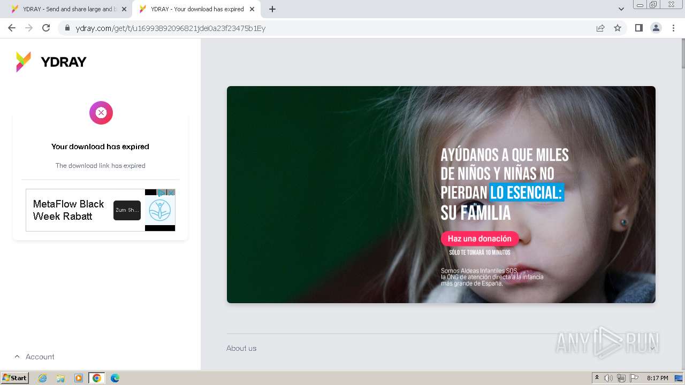Click 'Your download has expired' heading
Image resolution: width=685 pixels, height=385 pixels.
[x=100, y=147]
